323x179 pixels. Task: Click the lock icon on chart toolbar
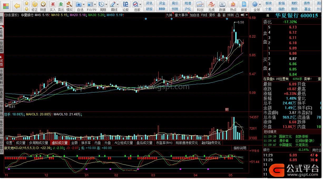tap(237, 15)
